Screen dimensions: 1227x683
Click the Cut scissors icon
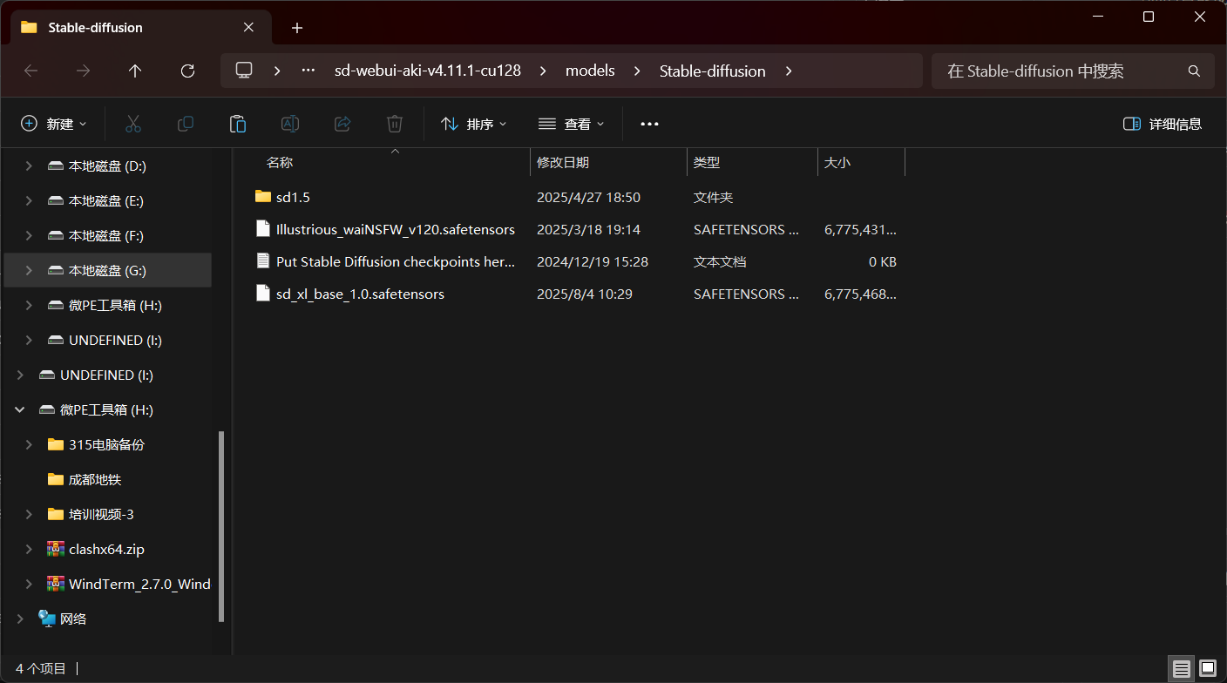click(133, 124)
